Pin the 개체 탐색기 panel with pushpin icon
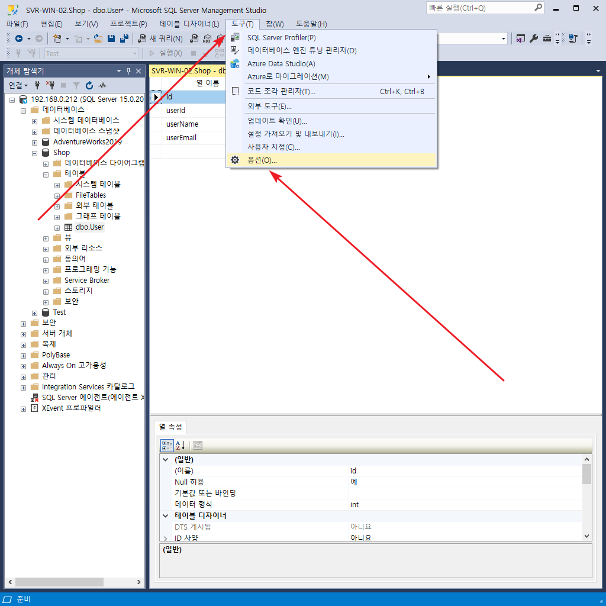Screen dimensions: 606x606 coord(128,71)
